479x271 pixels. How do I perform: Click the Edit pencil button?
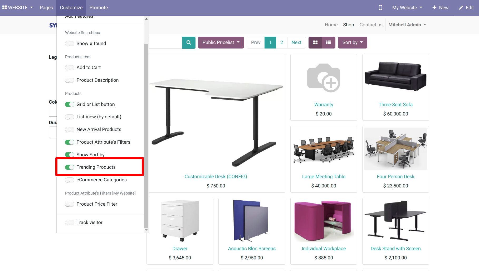click(x=466, y=8)
